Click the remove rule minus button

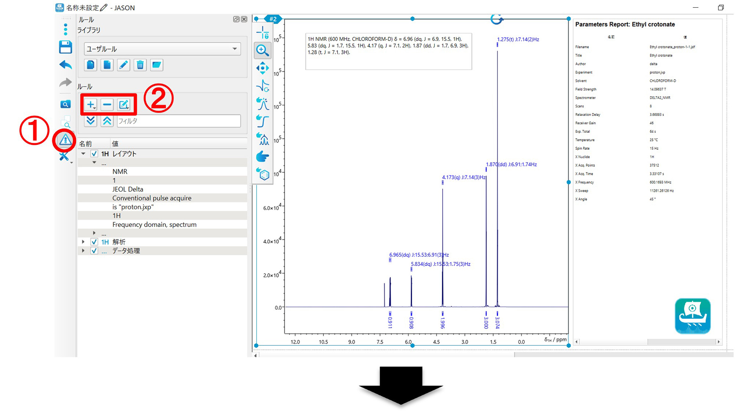coord(107,105)
